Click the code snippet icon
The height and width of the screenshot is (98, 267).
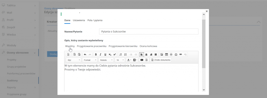(x=147, y=60)
